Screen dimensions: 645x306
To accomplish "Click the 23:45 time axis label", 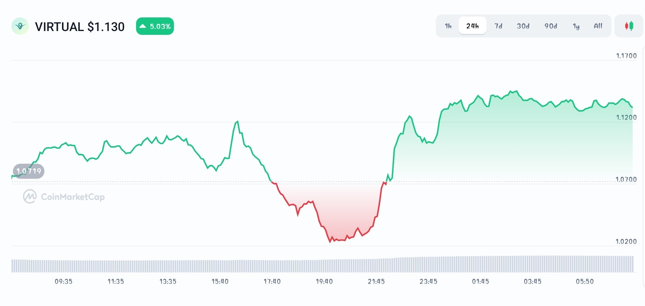I will coord(428,281).
